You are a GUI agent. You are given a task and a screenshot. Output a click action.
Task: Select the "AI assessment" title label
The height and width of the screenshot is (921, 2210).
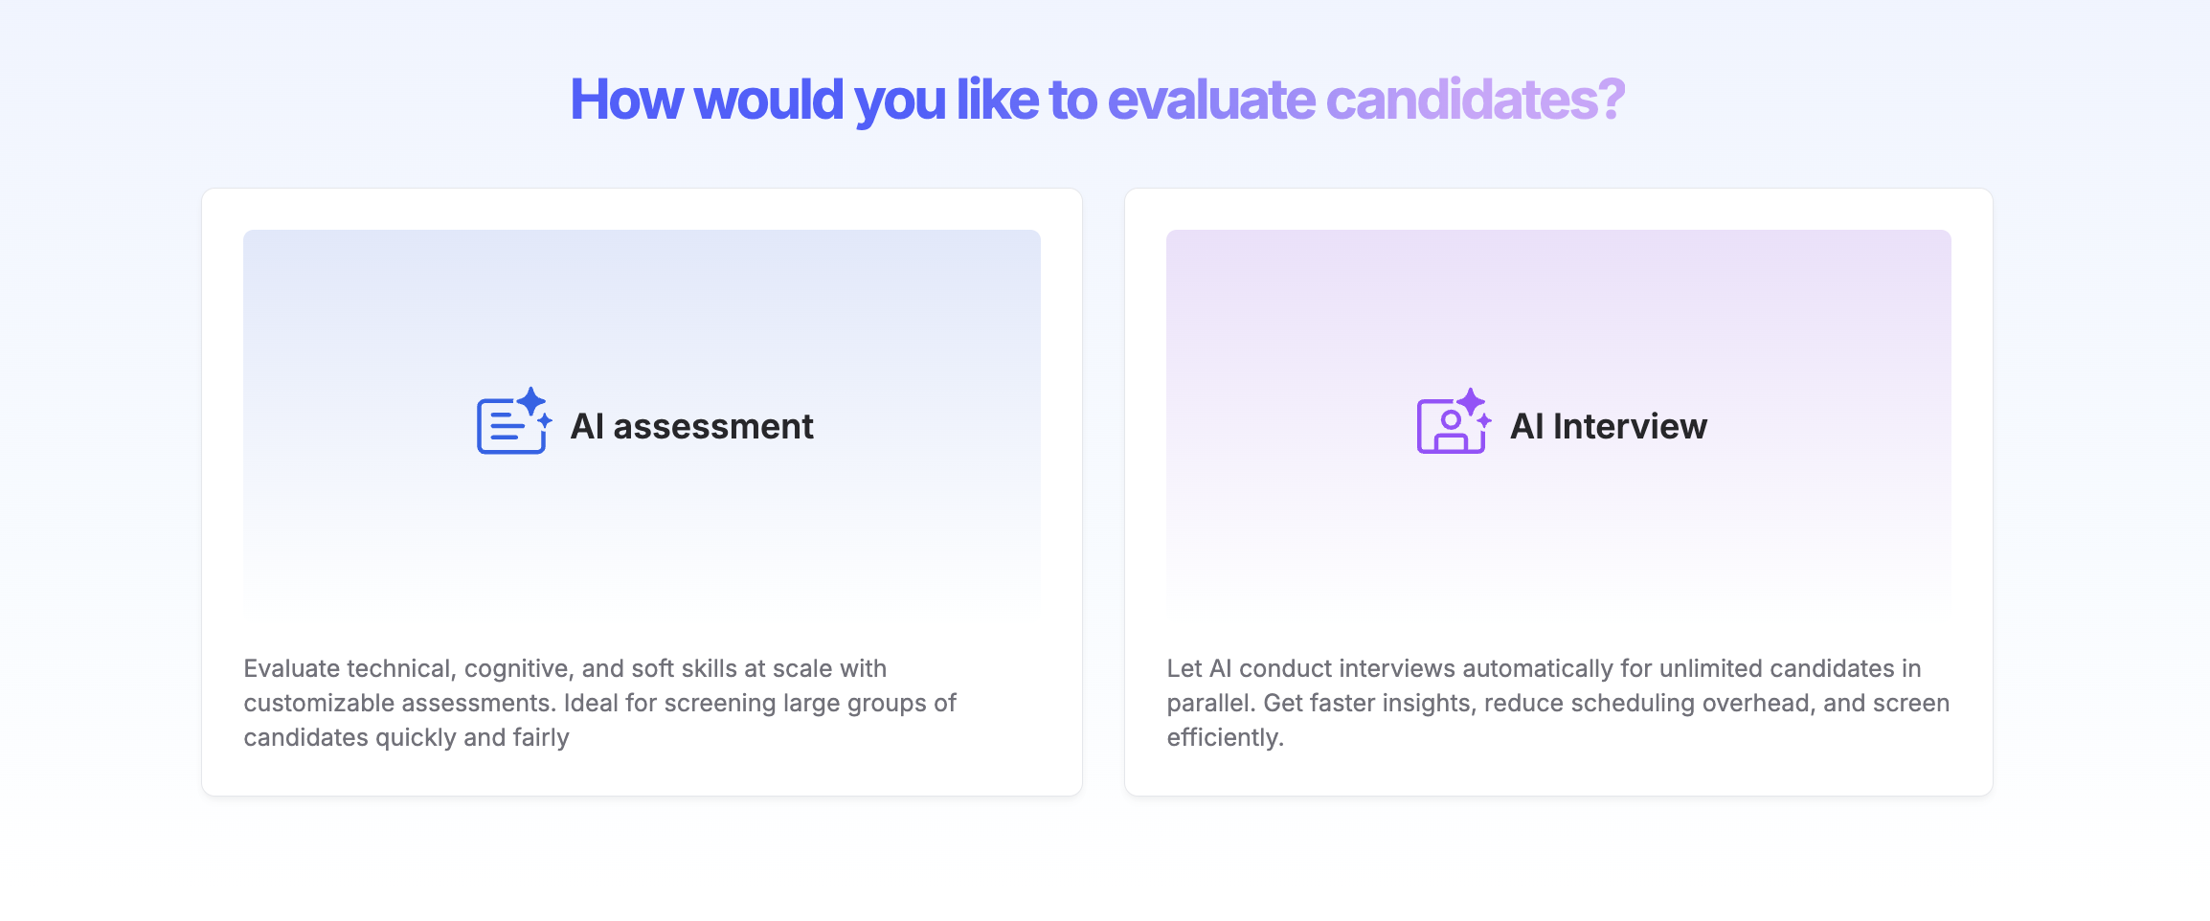click(x=691, y=426)
